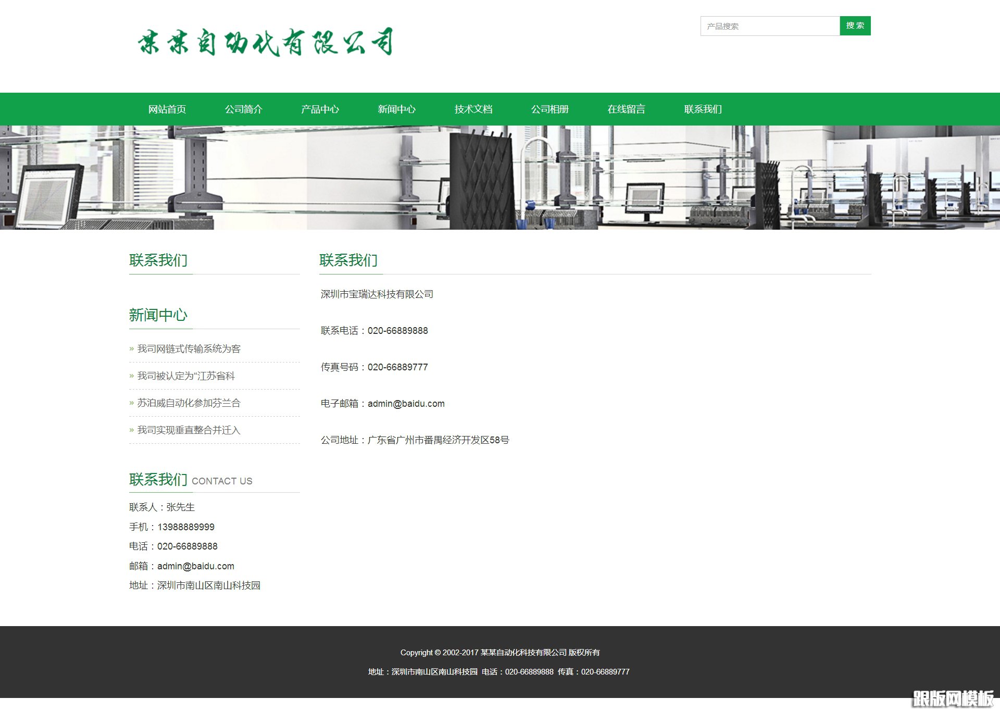The width and height of the screenshot is (1000, 711).
Task: Open news link 我司实现垂直整合并迁入
Action: (x=189, y=430)
